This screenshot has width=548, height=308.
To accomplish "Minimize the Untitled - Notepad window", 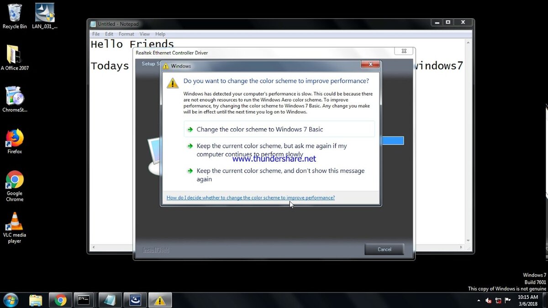I will (x=437, y=22).
